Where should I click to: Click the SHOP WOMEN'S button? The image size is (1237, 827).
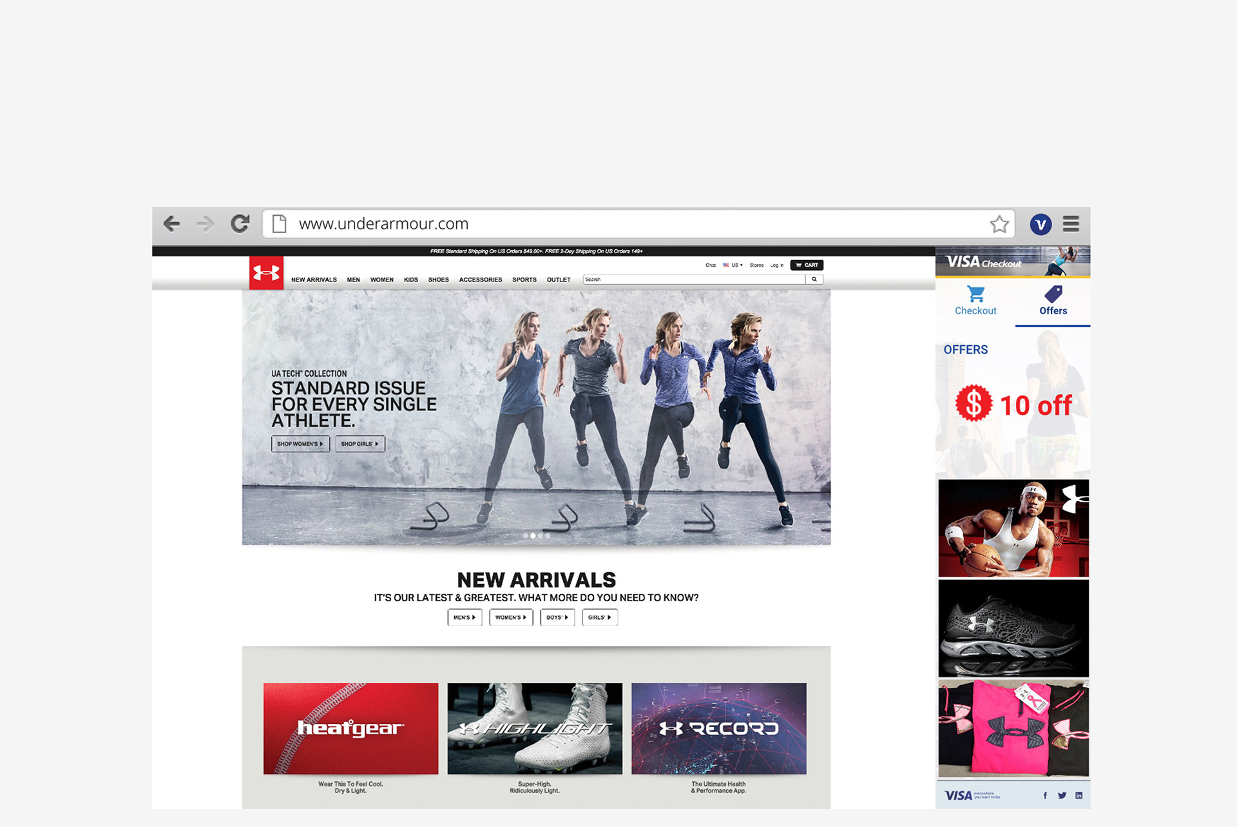300,444
